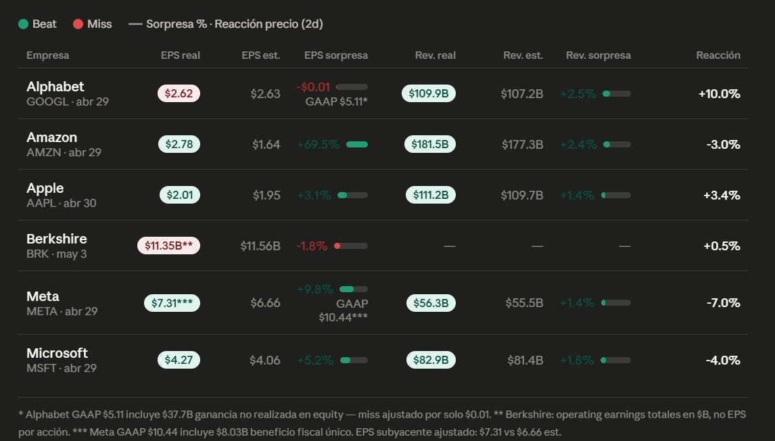Click Meta's -7.0% price reaction value
Viewport: 775px width, 441px height.
coord(723,302)
